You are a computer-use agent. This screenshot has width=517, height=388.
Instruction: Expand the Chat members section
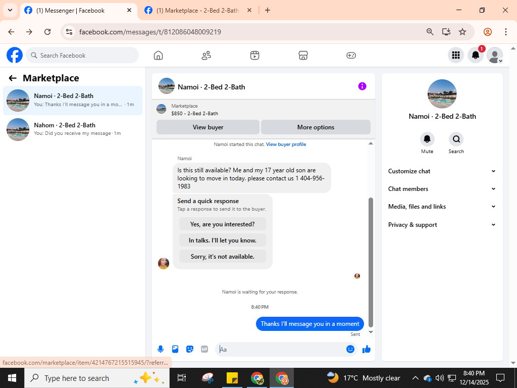tap(442, 189)
